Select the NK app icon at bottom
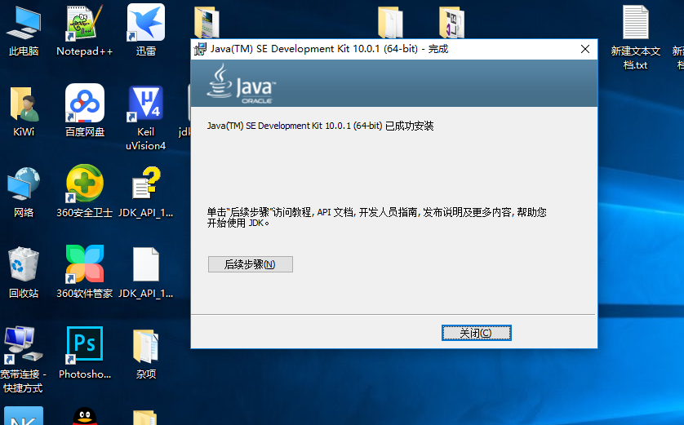 pos(24,416)
